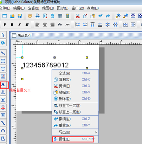This screenshot has height=144, width=142.
Task: Toggle italic text formatting
Action: (x=19, y=25)
